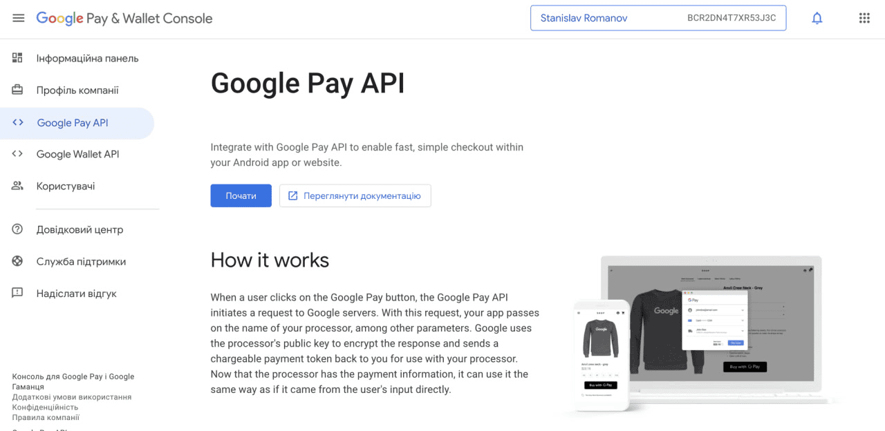885x431 pixels.
Task: Click the feedback icon for Надіслати відгук
Action: pyautogui.click(x=18, y=294)
